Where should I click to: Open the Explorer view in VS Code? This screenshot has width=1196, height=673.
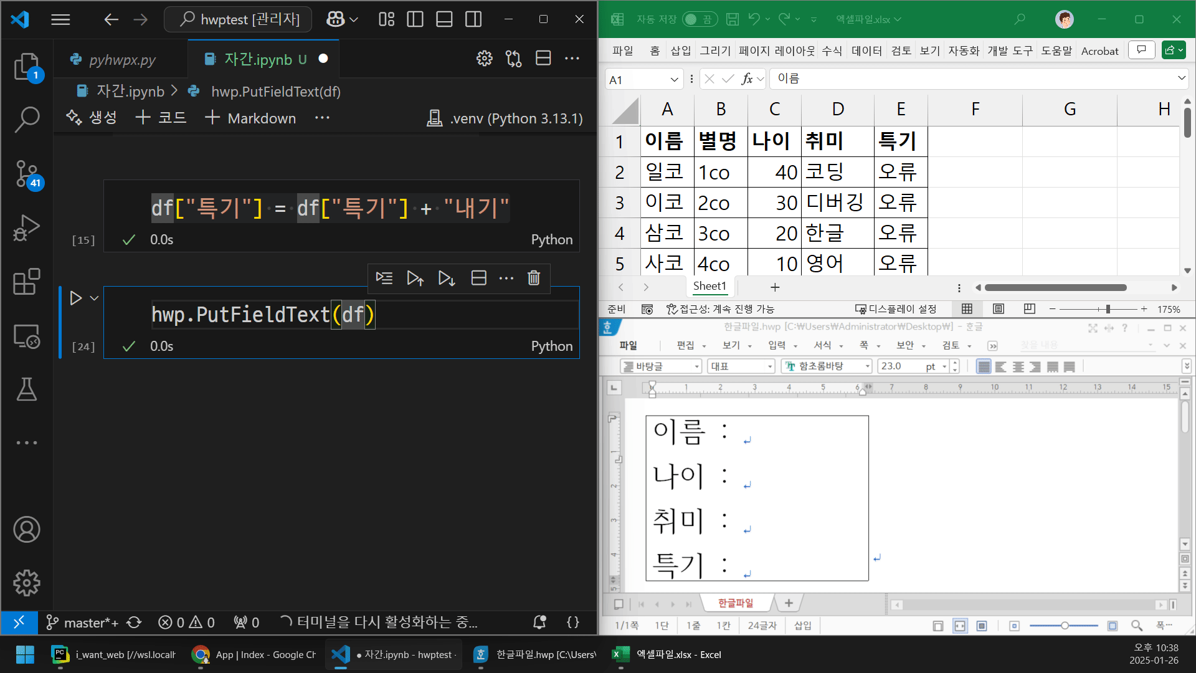point(27,67)
